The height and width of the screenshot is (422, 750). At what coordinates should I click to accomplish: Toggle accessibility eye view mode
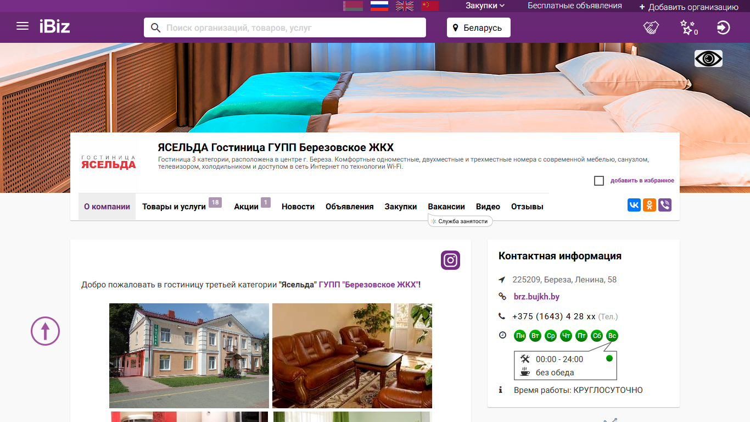click(x=708, y=59)
